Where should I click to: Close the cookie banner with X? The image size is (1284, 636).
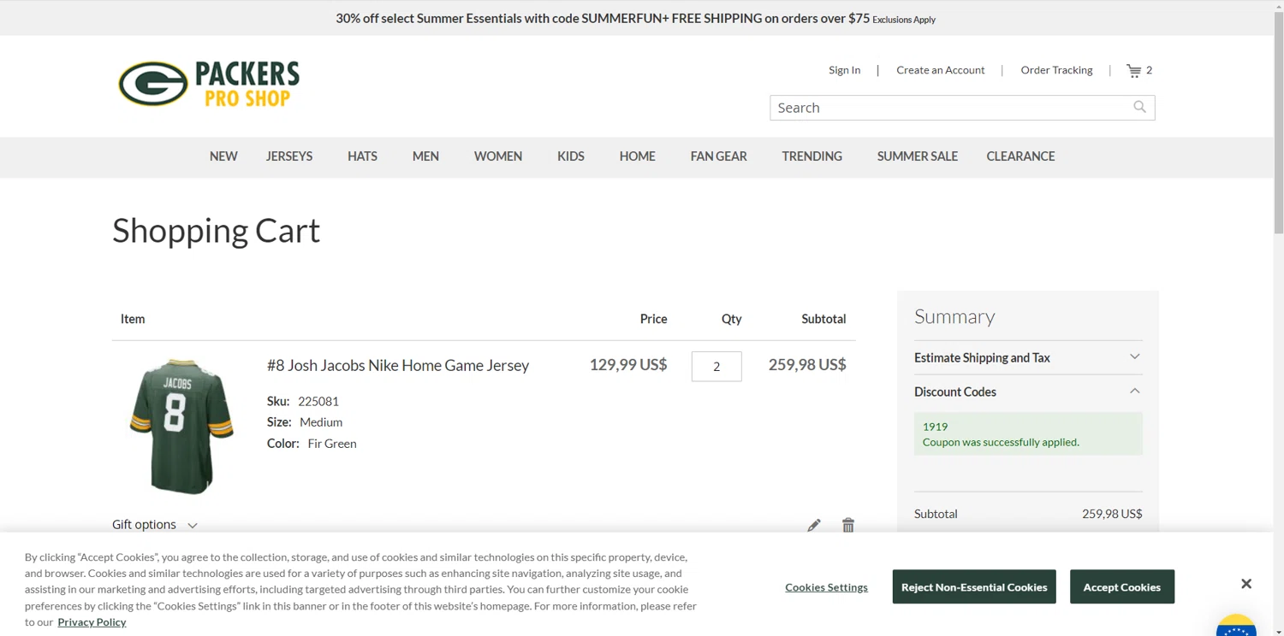1246,584
